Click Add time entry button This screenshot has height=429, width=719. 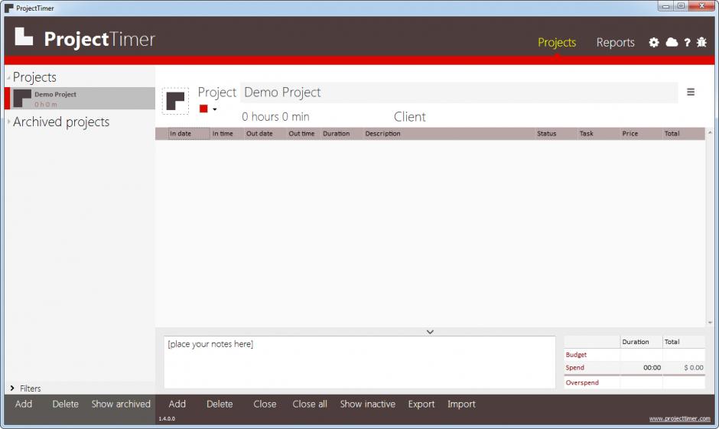tap(177, 404)
